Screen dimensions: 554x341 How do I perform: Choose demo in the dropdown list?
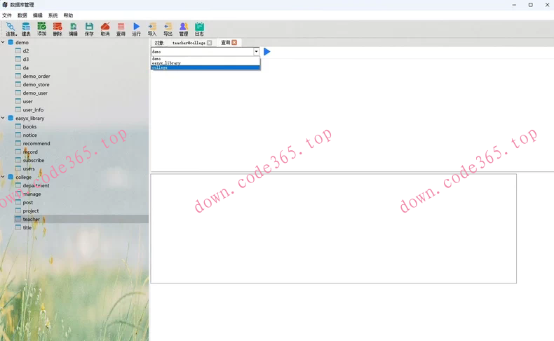click(205, 59)
